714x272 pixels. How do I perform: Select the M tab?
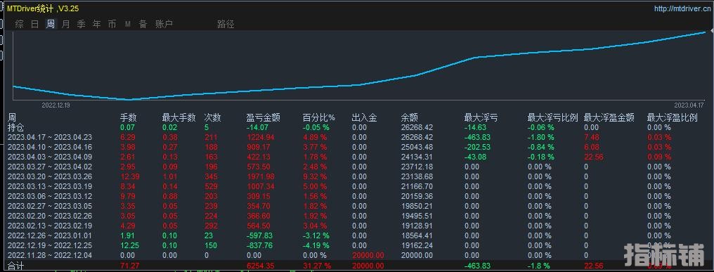click(x=127, y=24)
